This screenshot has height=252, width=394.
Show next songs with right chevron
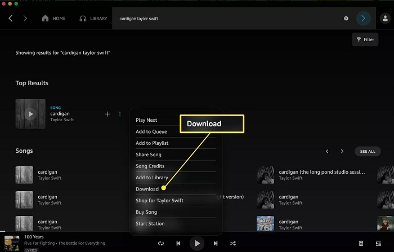point(342,151)
